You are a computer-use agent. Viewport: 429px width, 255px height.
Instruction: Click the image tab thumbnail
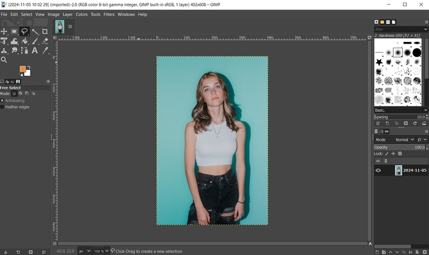[60, 27]
